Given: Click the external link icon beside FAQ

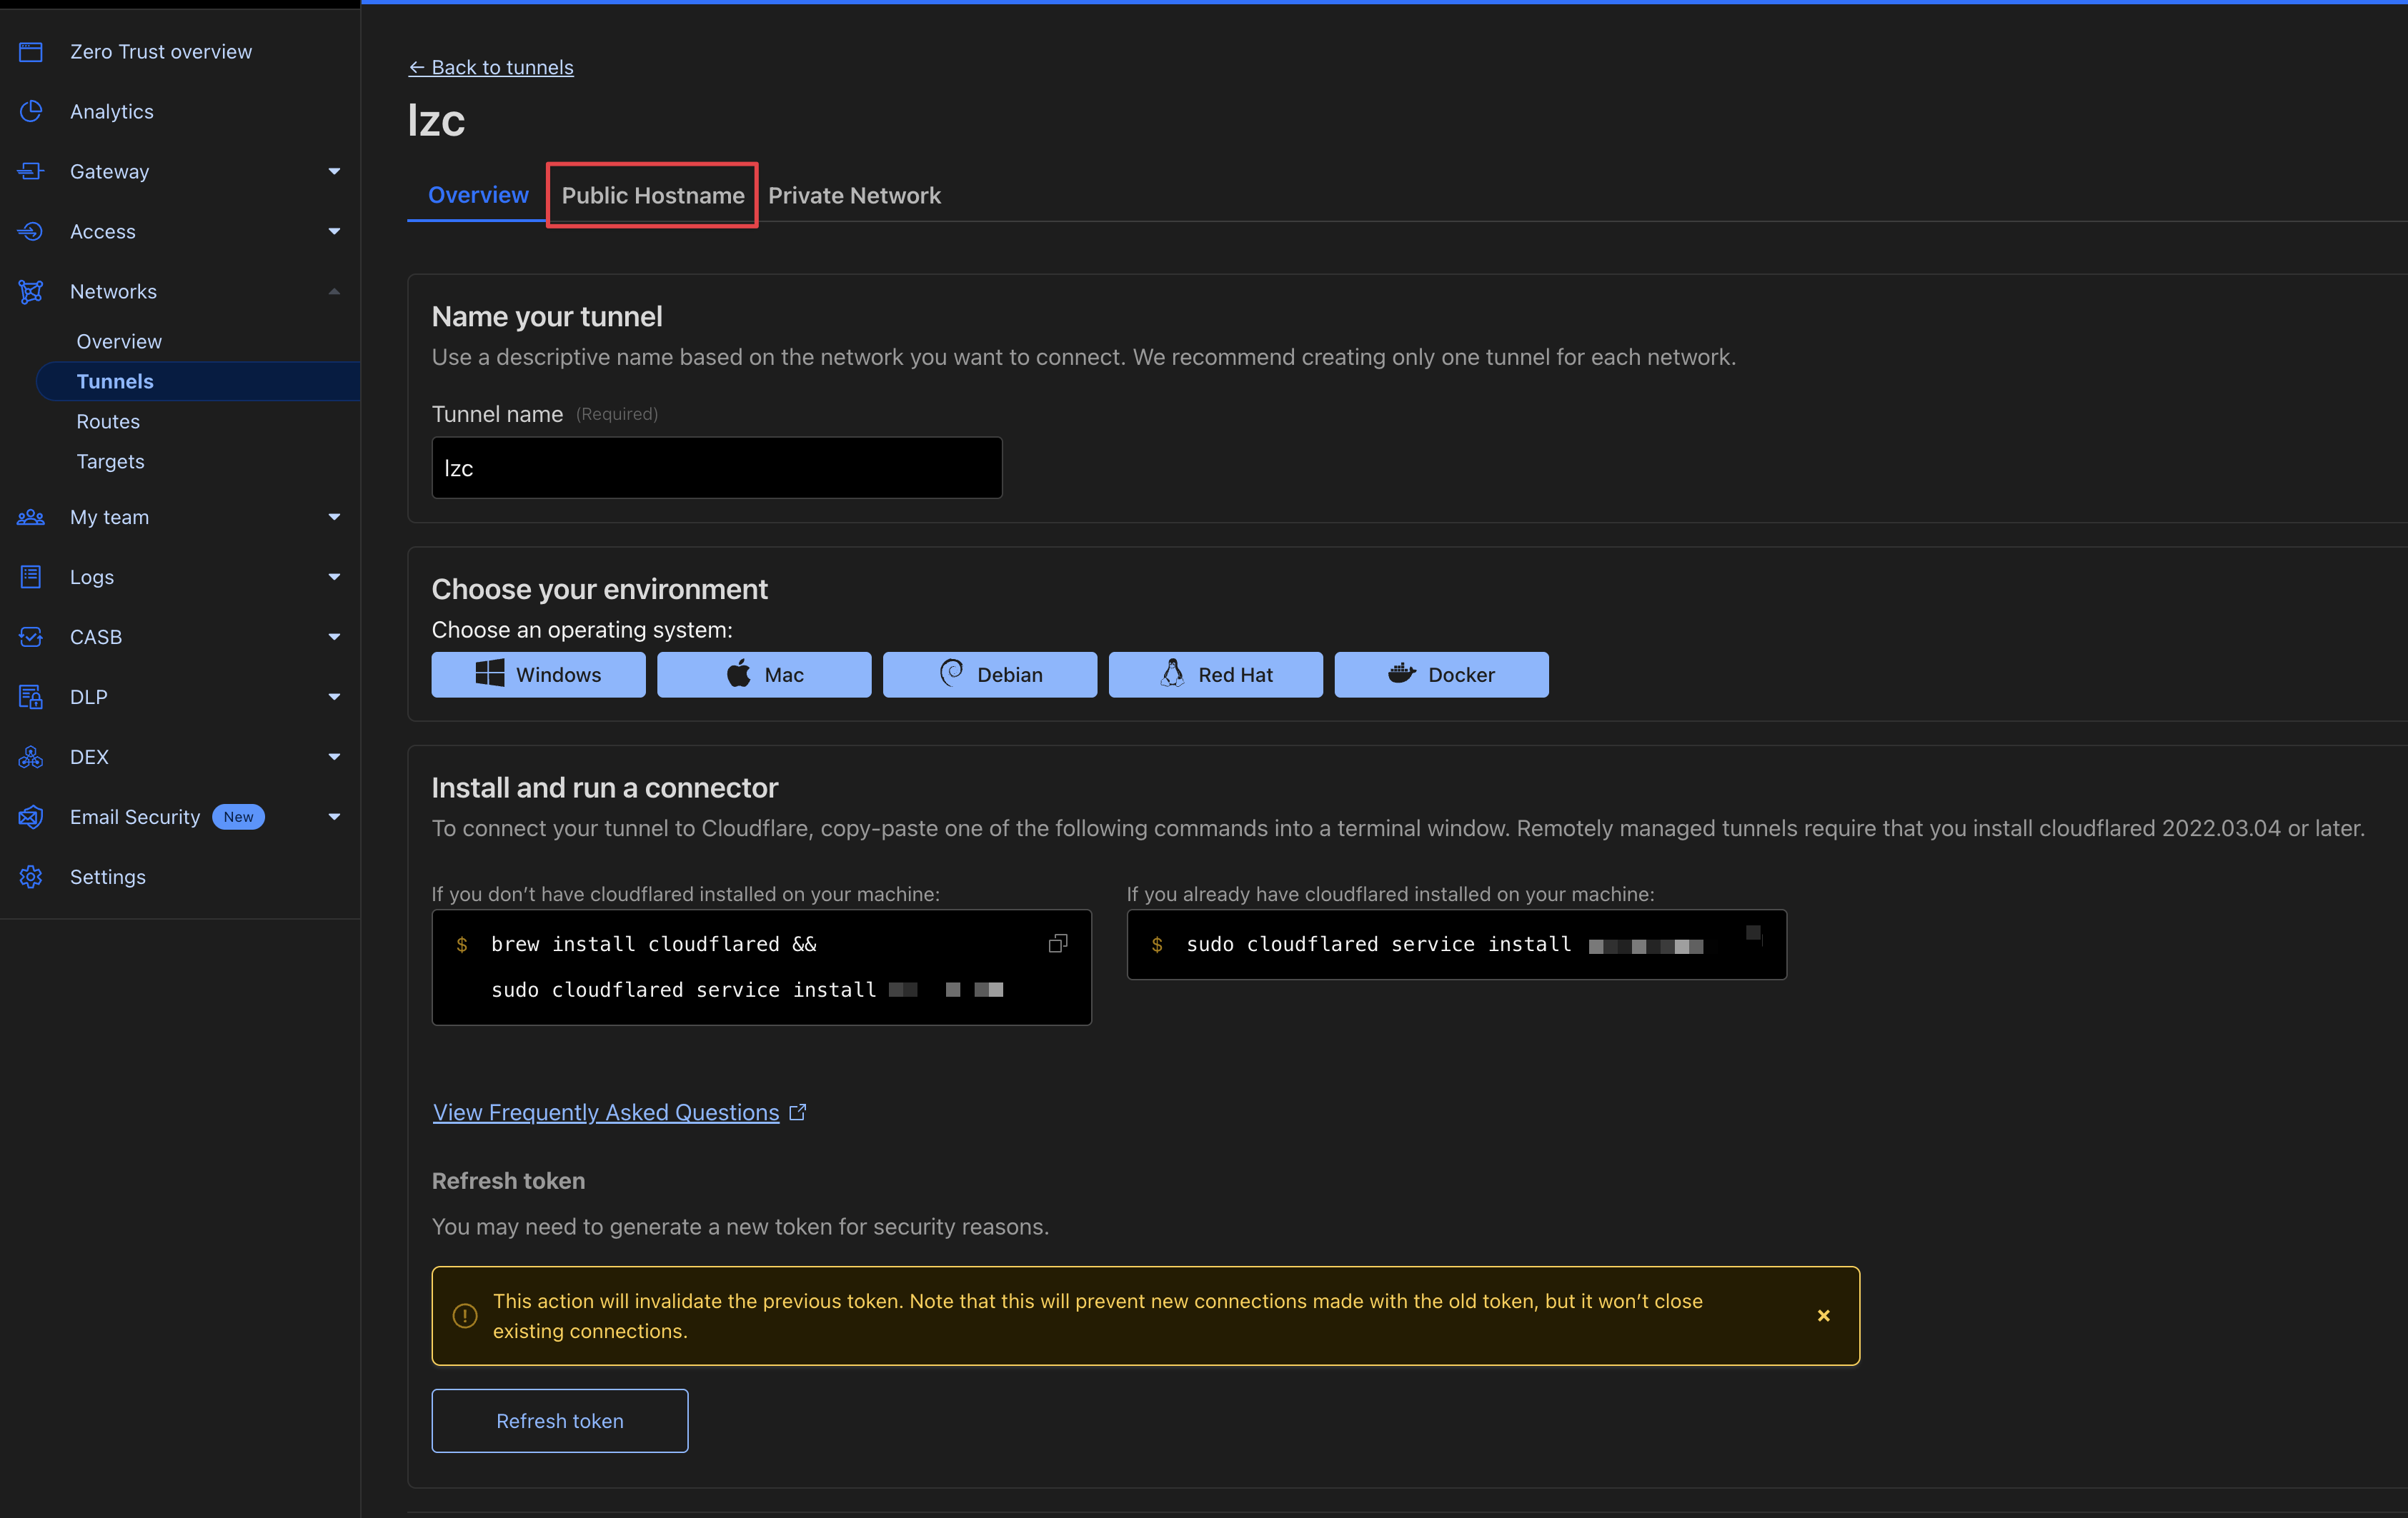Looking at the screenshot, I should point(798,1112).
